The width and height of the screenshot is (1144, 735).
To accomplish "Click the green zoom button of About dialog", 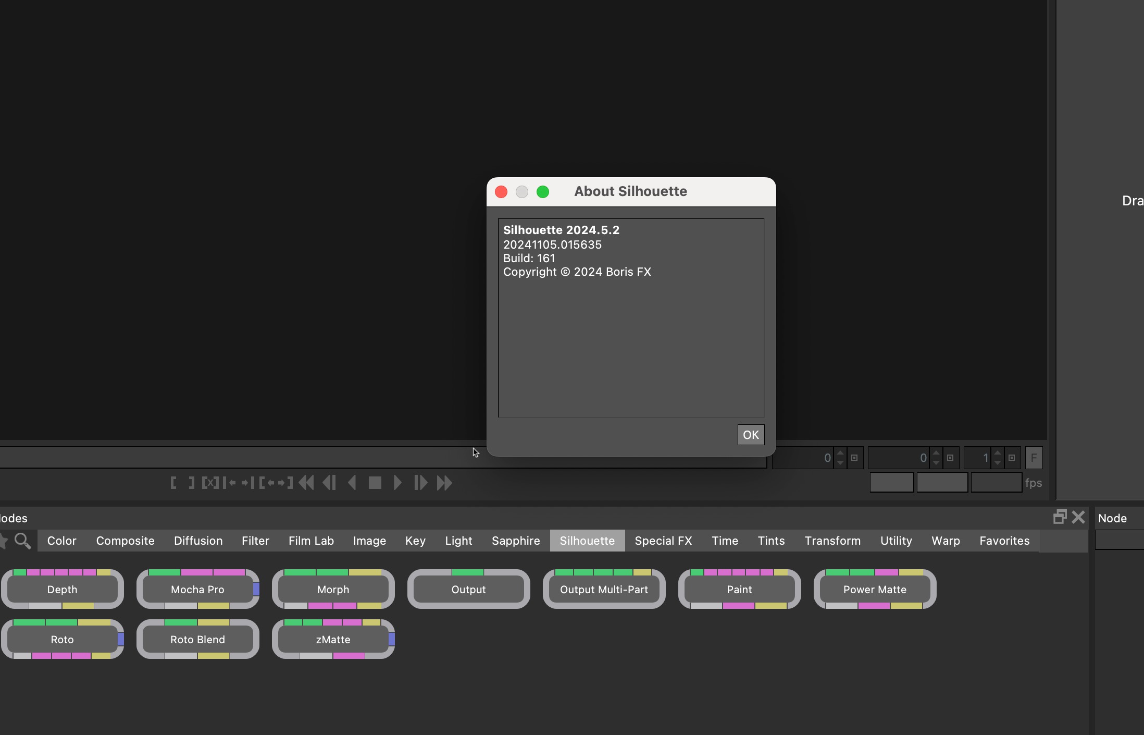I will point(543,192).
